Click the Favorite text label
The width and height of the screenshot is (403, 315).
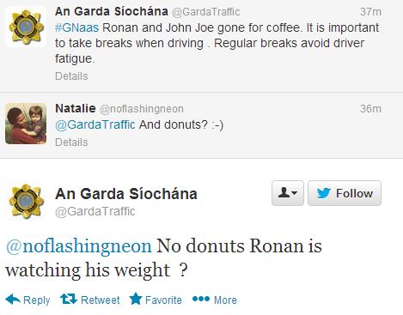pos(163,300)
